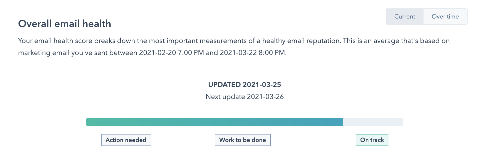Viewport: 489px width, 162px height.
Task: Click the Overall email health heading
Action: coord(65,24)
